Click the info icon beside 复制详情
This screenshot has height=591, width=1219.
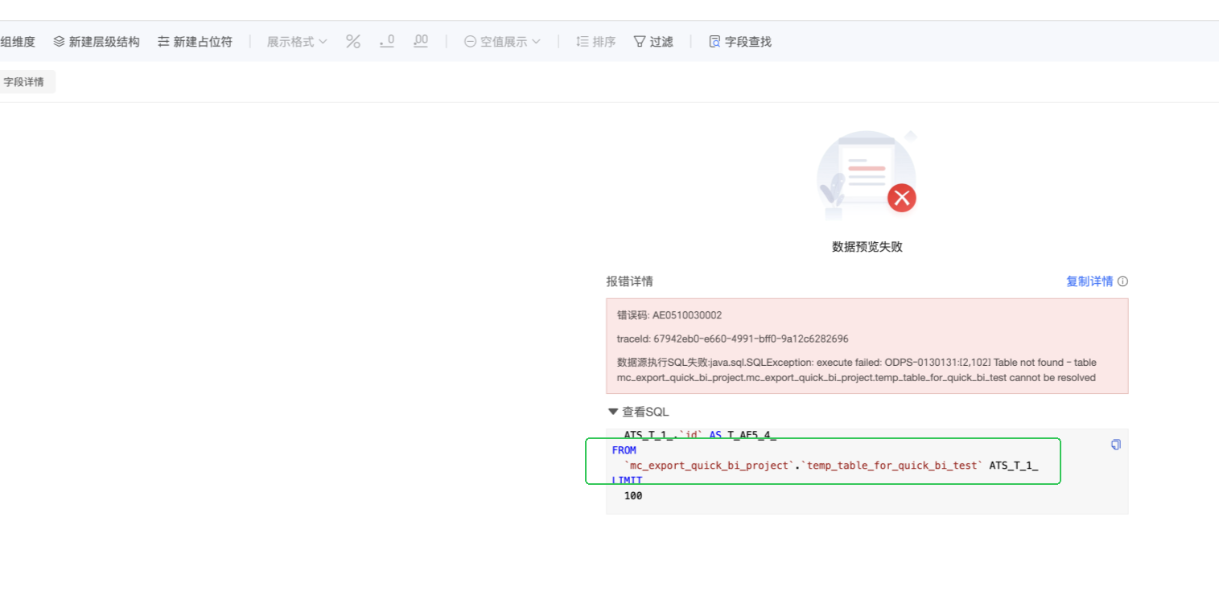coord(1123,281)
